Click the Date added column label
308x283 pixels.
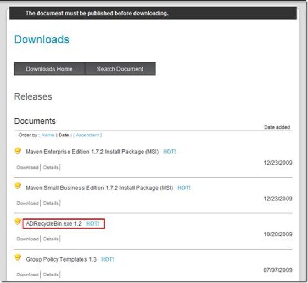(277, 128)
